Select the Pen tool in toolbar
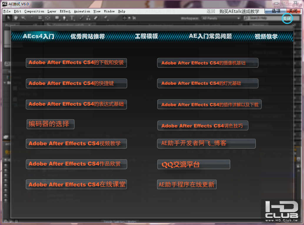Image resolution: width=304 pixels, height=225 pixels. coord(64,18)
